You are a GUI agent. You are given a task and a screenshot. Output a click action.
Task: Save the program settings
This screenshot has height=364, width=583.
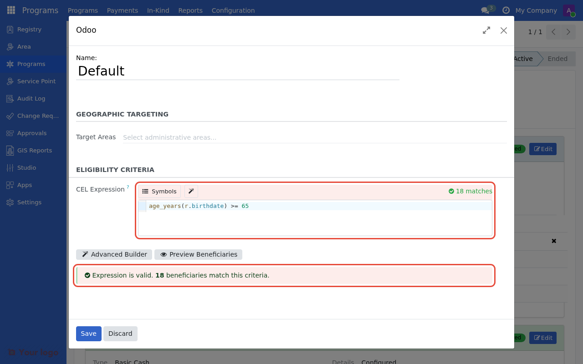[x=88, y=334]
